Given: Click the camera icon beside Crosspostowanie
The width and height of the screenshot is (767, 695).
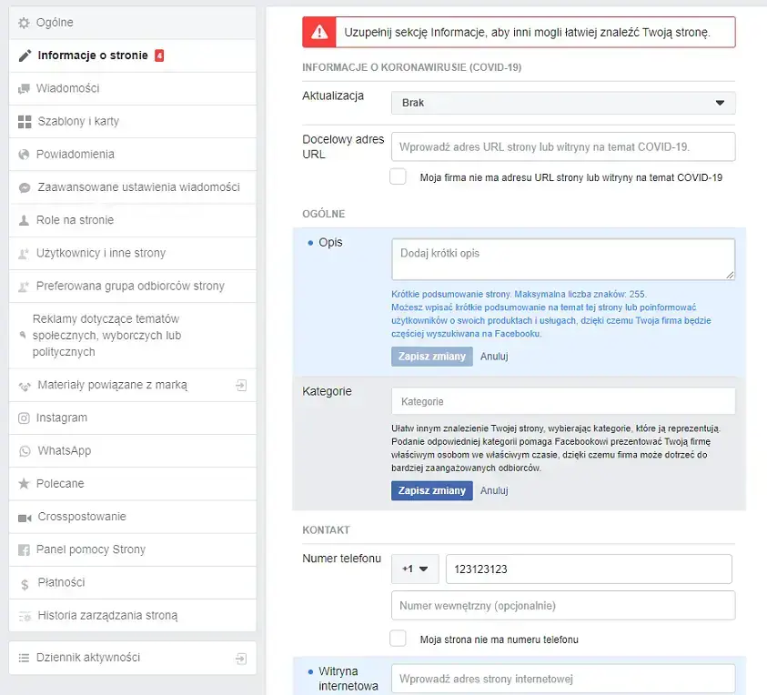Looking at the screenshot, I should tap(25, 518).
